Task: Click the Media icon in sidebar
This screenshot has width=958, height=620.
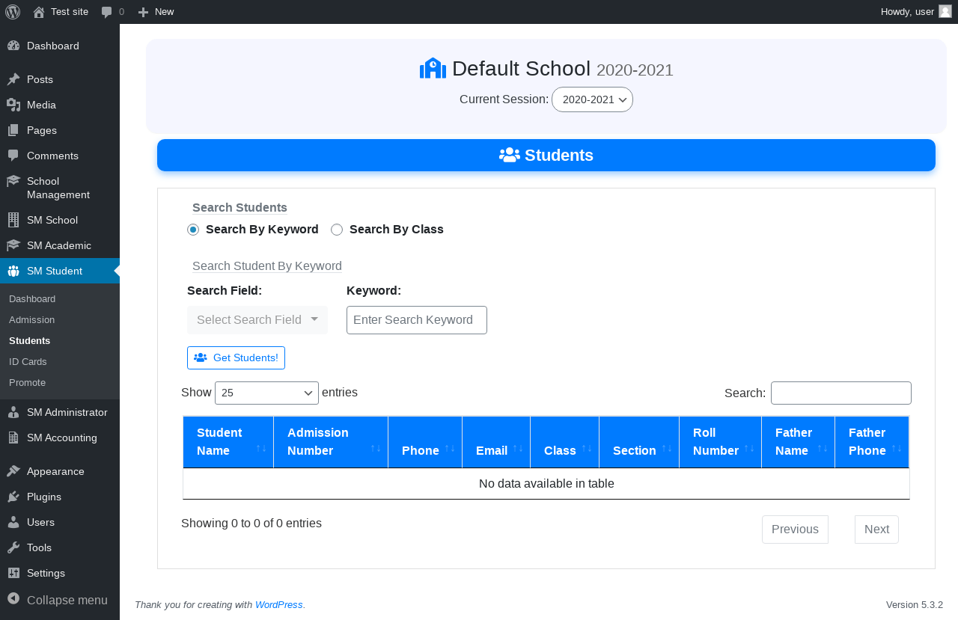Action: pos(13,105)
